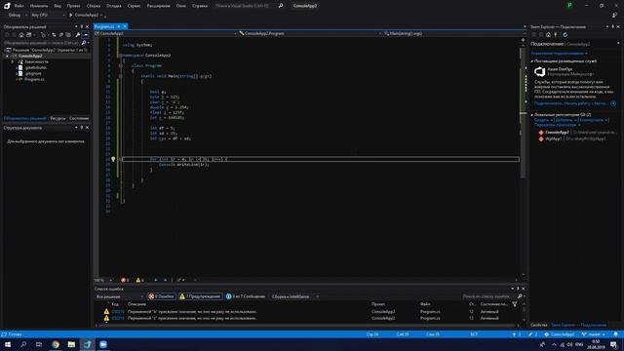Click the red error count indicator below editor

click(x=125, y=280)
